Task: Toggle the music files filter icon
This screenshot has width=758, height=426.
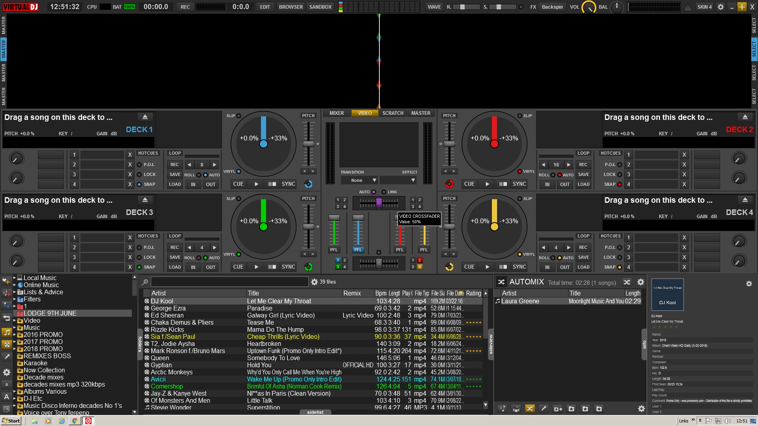Action: click(6, 333)
